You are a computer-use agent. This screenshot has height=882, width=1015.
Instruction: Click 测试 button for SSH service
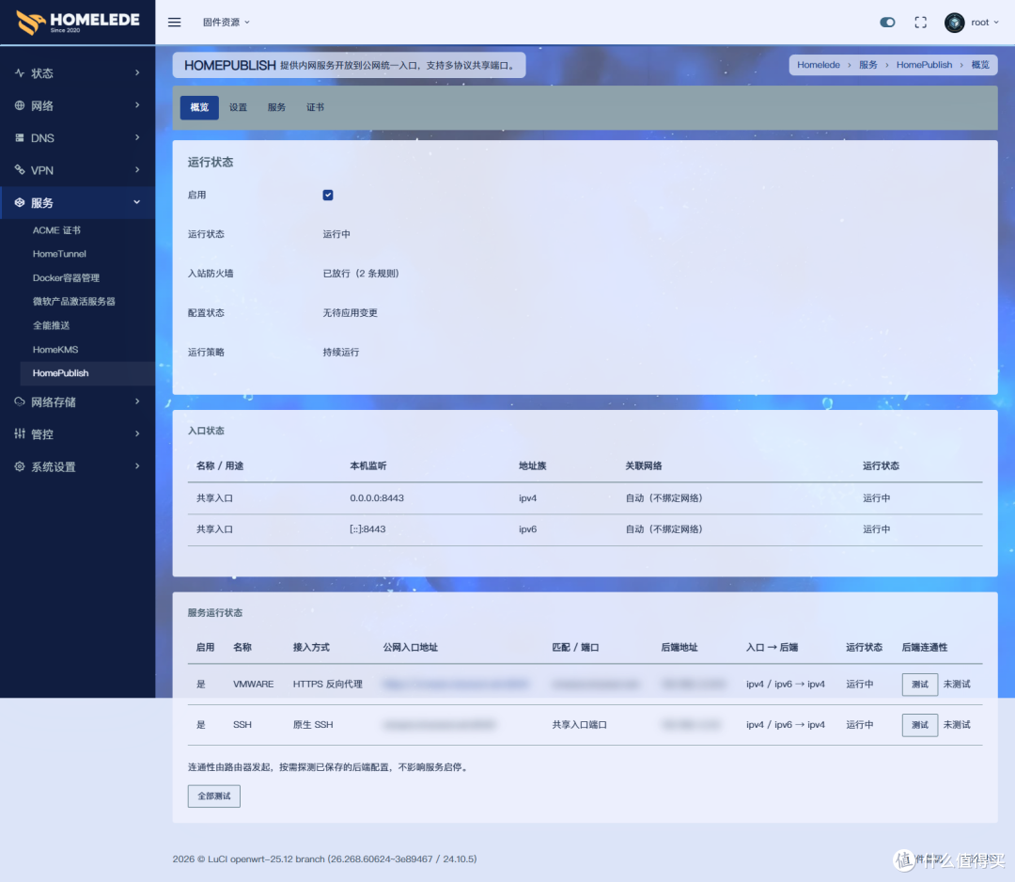pyautogui.click(x=920, y=725)
